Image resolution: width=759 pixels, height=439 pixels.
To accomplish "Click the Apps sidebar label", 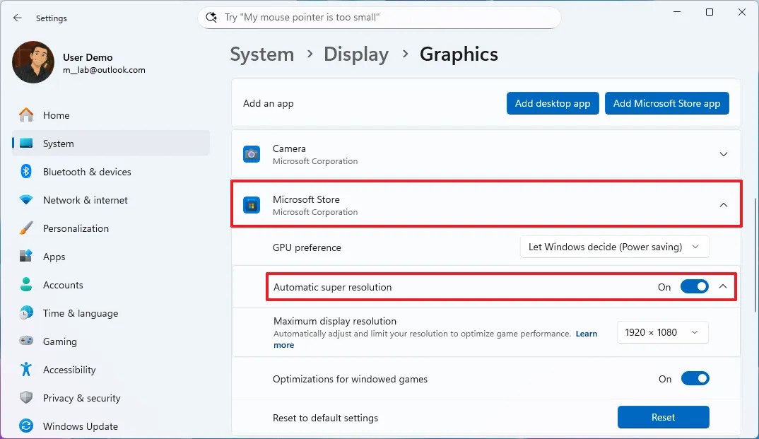I will tap(54, 257).
